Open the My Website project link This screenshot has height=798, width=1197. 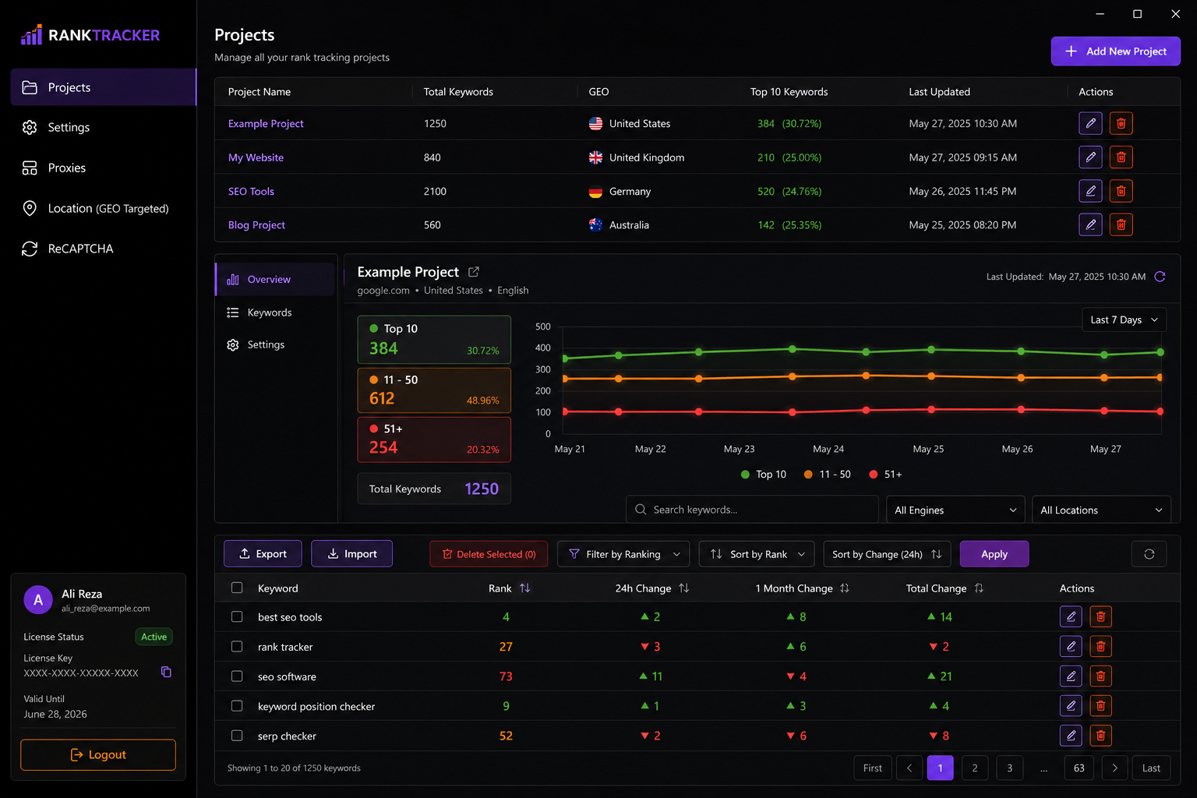(x=256, y=157)
